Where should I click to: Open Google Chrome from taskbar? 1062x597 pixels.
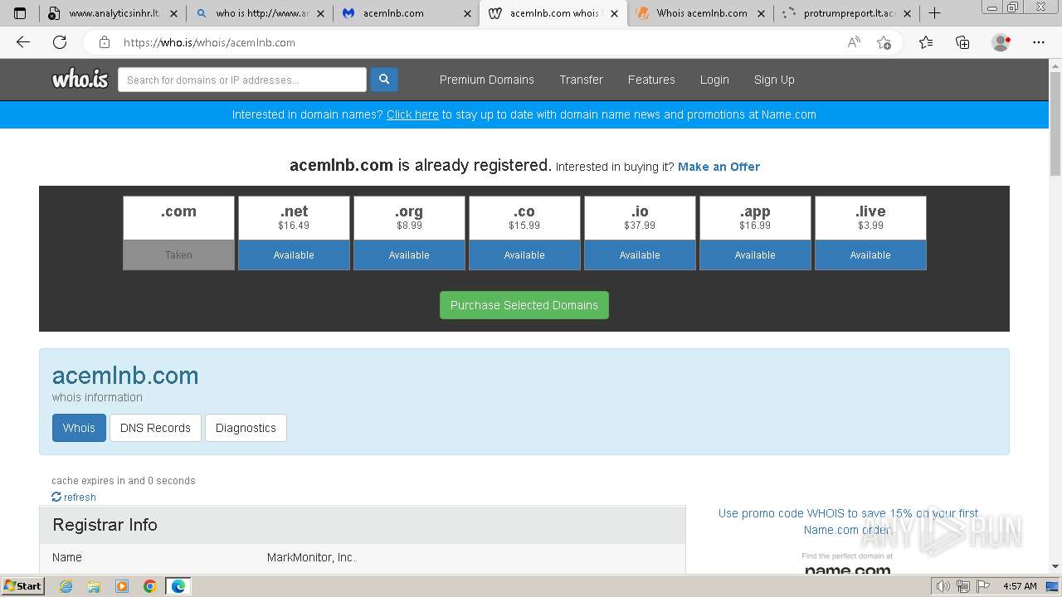[150, 586]
